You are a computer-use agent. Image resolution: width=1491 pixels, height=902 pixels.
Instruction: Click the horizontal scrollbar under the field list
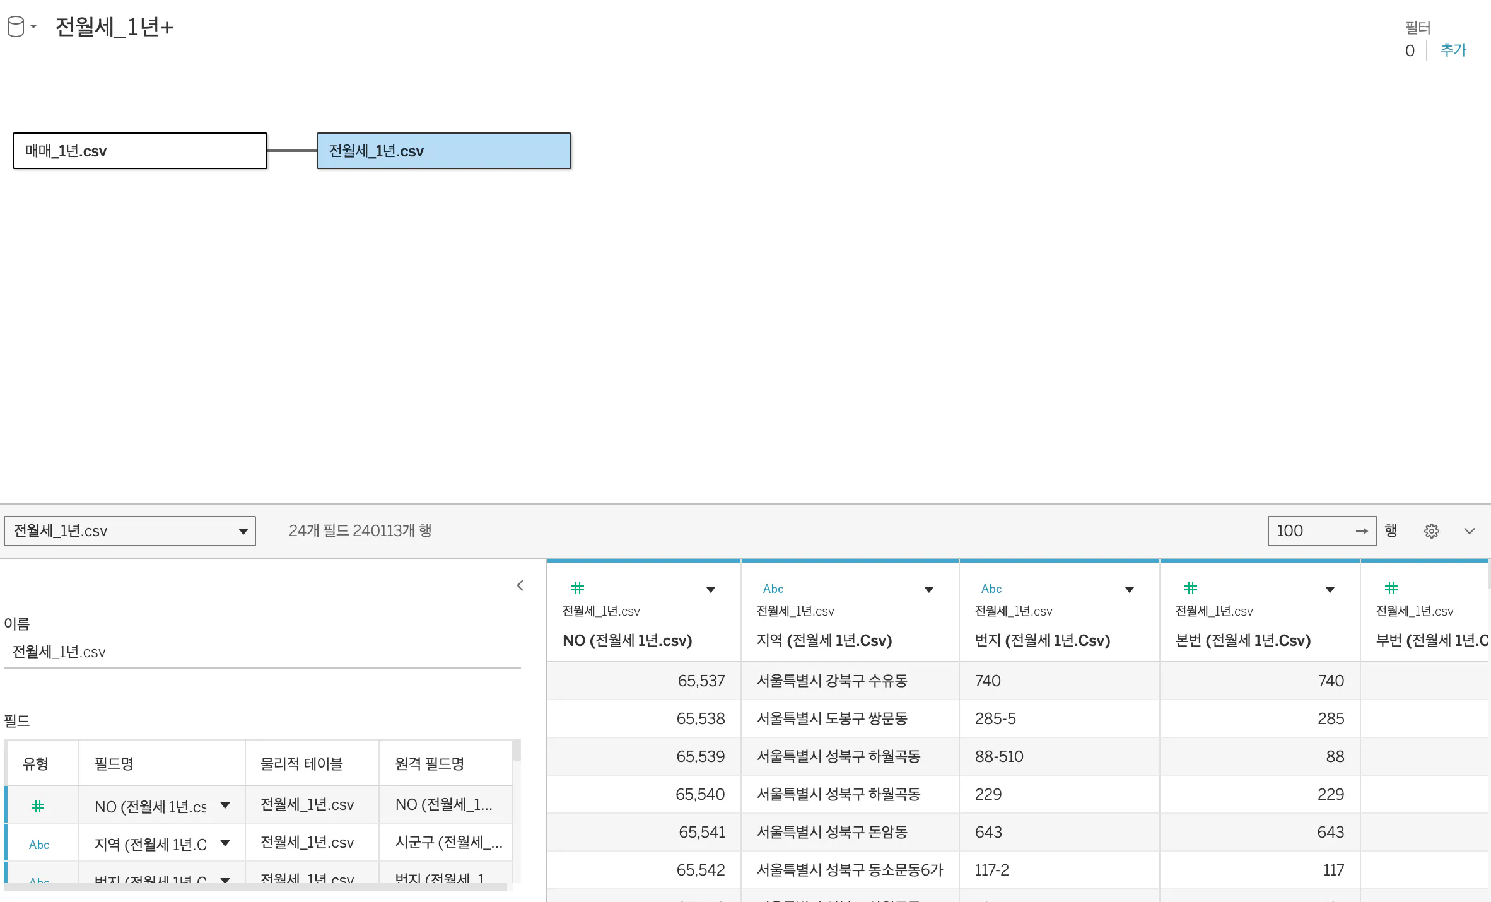coord(255,887)
